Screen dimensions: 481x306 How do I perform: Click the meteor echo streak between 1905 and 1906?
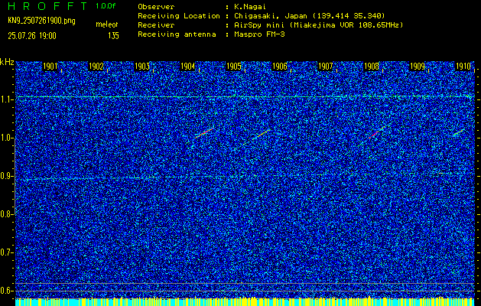(261, 135)
